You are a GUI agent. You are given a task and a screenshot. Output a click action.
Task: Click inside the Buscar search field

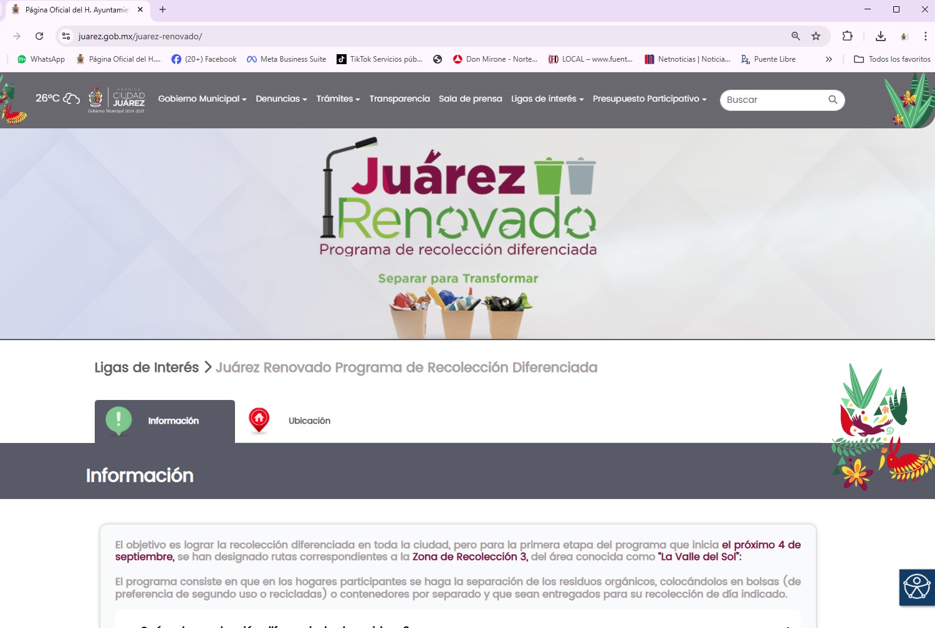point(773,100)
